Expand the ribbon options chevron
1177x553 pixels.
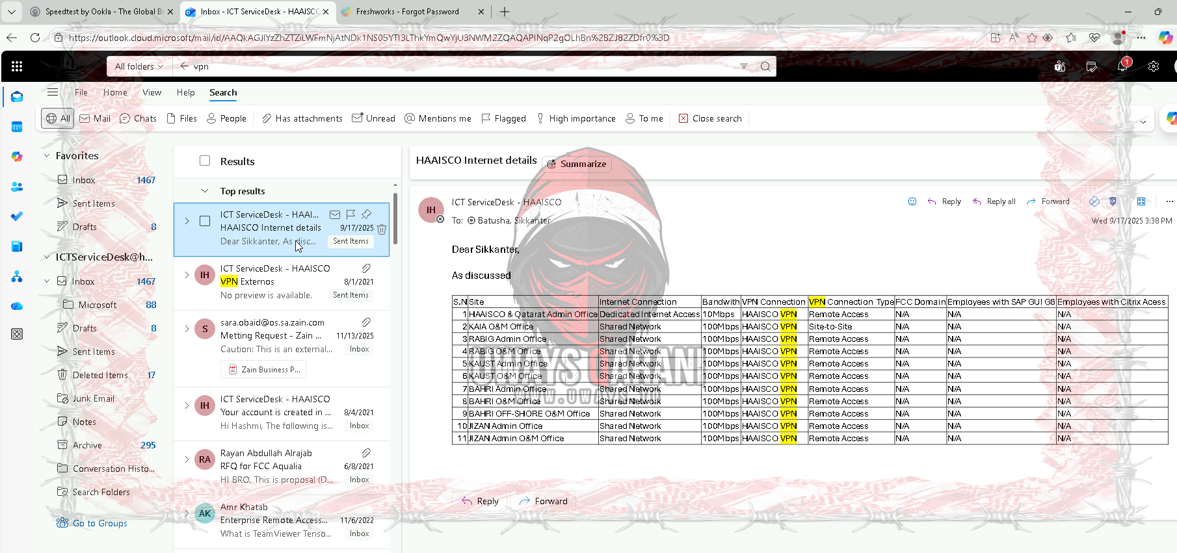(1143, 122)
